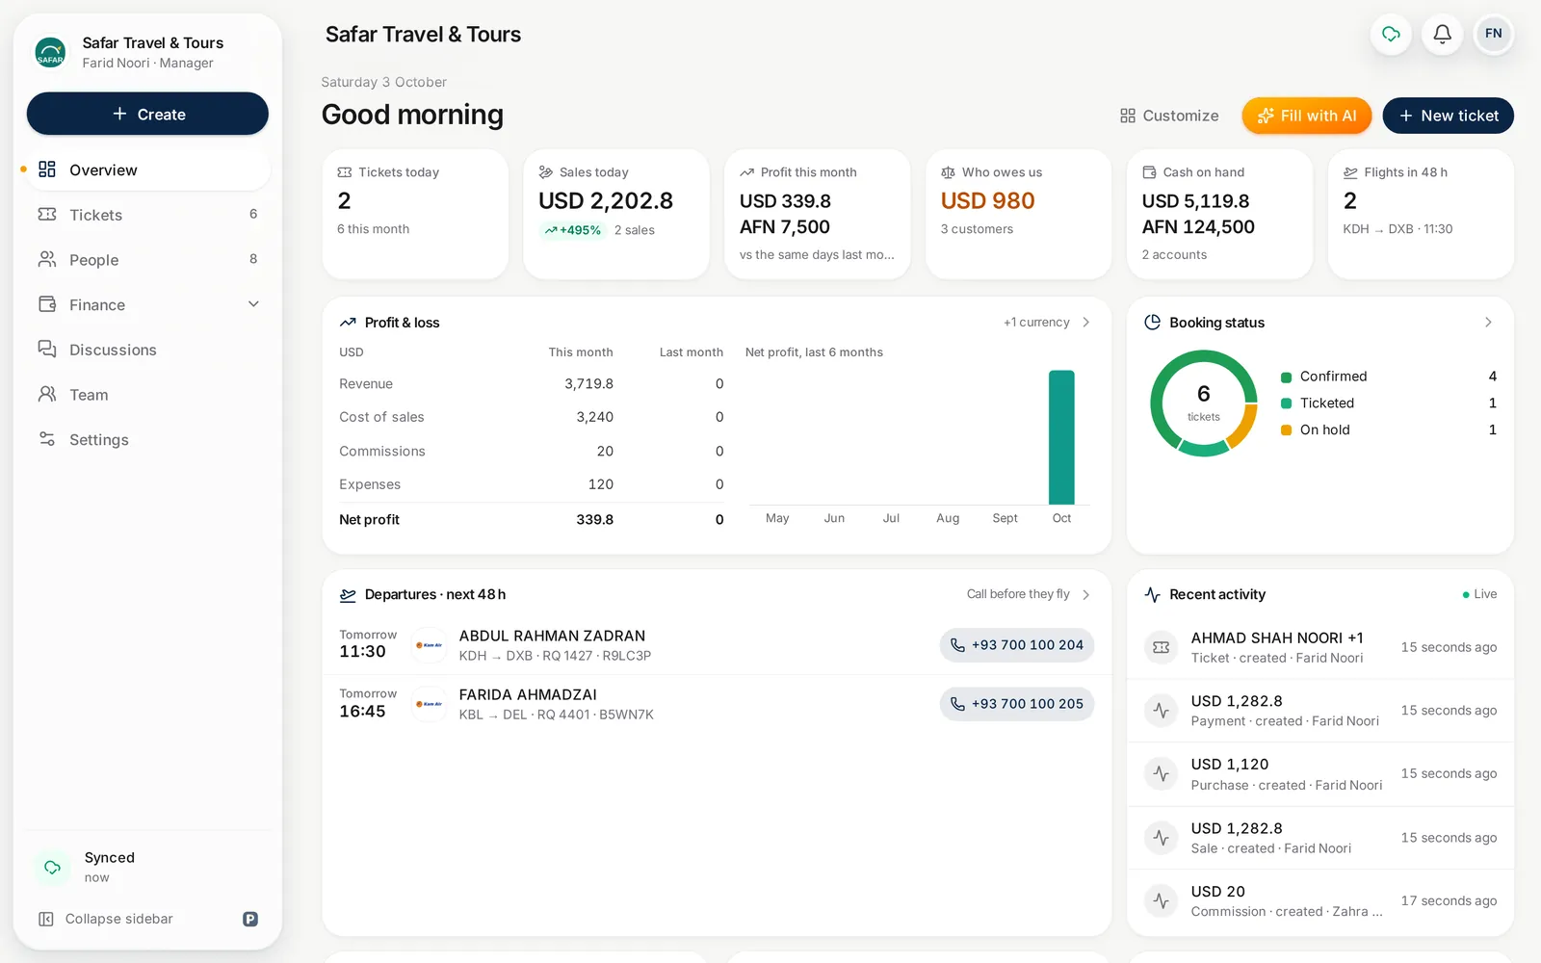The width and height of the screenshot is (1541, 963).
Task: Click airline logo for ABDUL RAHMAN ZADRAN
Action: (x=429, y=645)
